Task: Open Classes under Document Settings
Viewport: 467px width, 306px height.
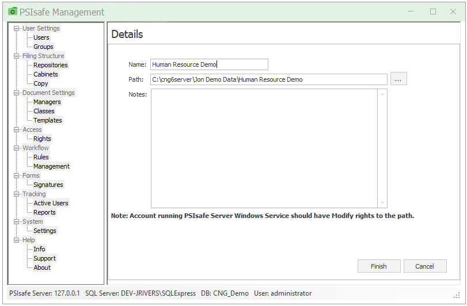Action: 44,111
